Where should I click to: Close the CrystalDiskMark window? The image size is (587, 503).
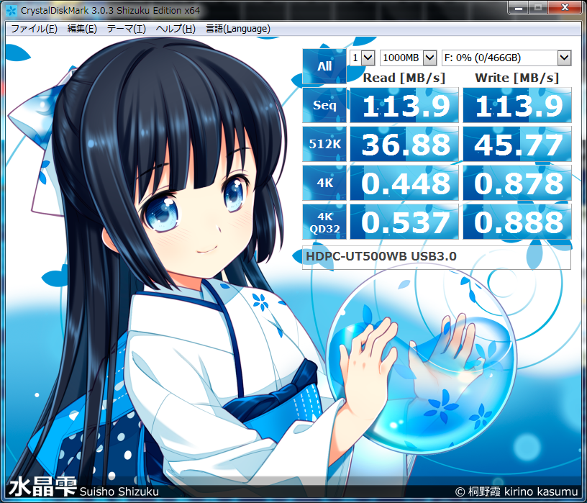click(x=565, y=7)
